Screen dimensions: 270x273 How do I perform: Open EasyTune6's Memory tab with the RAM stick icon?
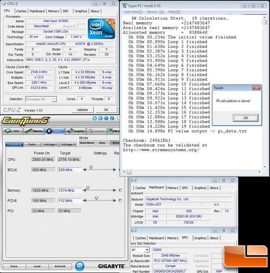(34, 131)
